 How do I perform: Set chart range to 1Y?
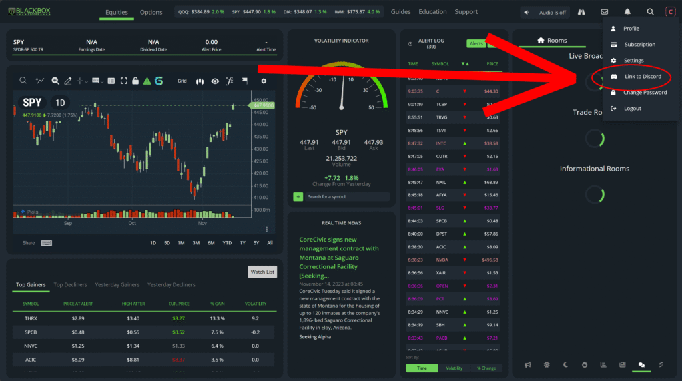click(x=242, y=243)
